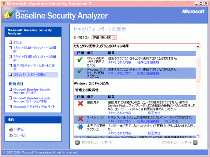
Task: Click the bullet icon beside ようこそ
Action: [10, 42]
